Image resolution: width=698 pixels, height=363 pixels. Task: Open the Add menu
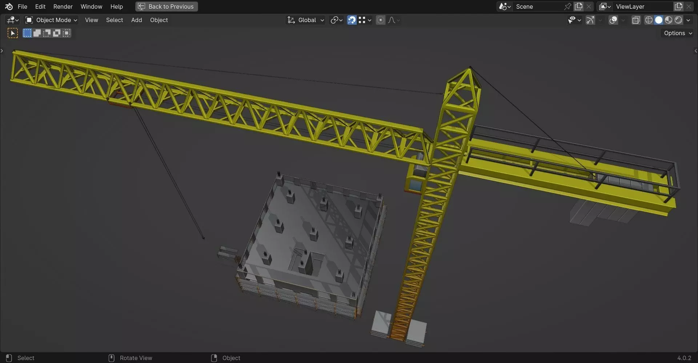tap(136, 20)
